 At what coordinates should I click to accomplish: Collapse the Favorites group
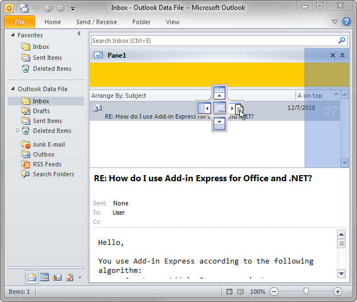tap(13, 35)
